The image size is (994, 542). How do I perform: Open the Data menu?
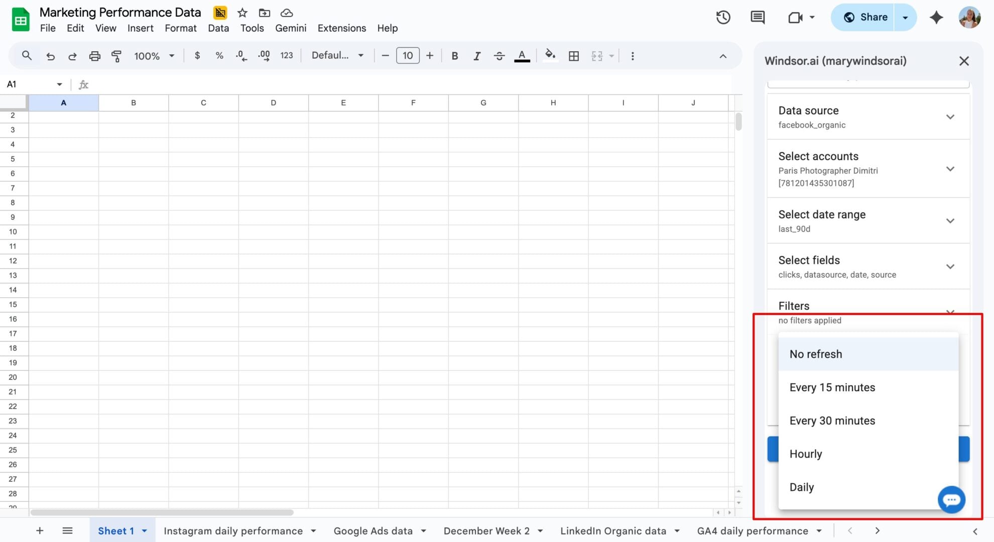click(218, 28)
